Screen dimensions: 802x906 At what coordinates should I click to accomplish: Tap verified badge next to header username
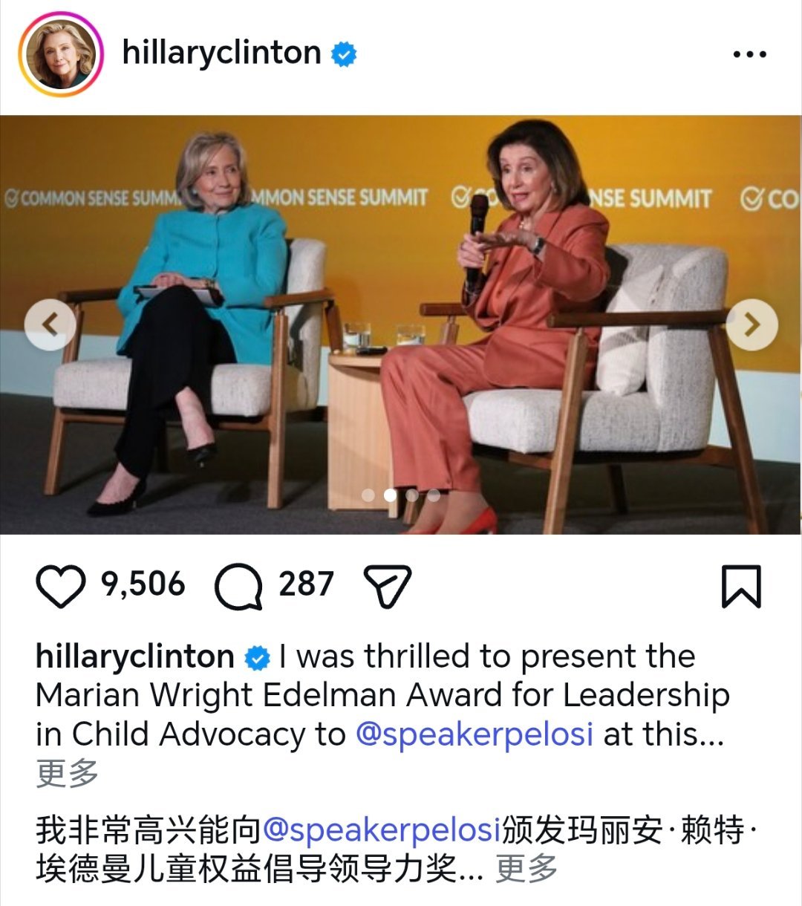coord(343,53)
